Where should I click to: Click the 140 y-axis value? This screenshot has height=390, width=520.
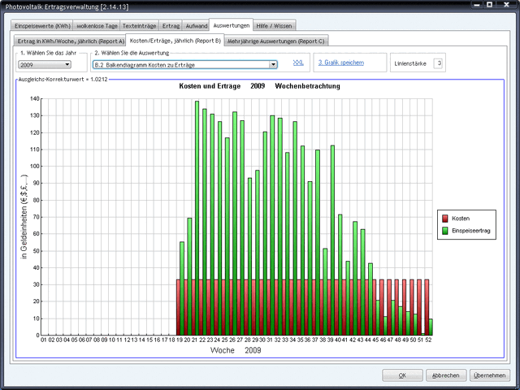click(x=34, y=98)
